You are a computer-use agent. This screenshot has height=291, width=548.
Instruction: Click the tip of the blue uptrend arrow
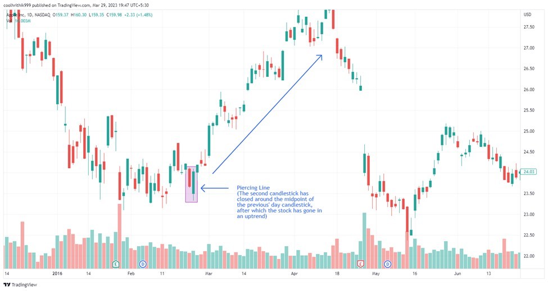(320, 56)
